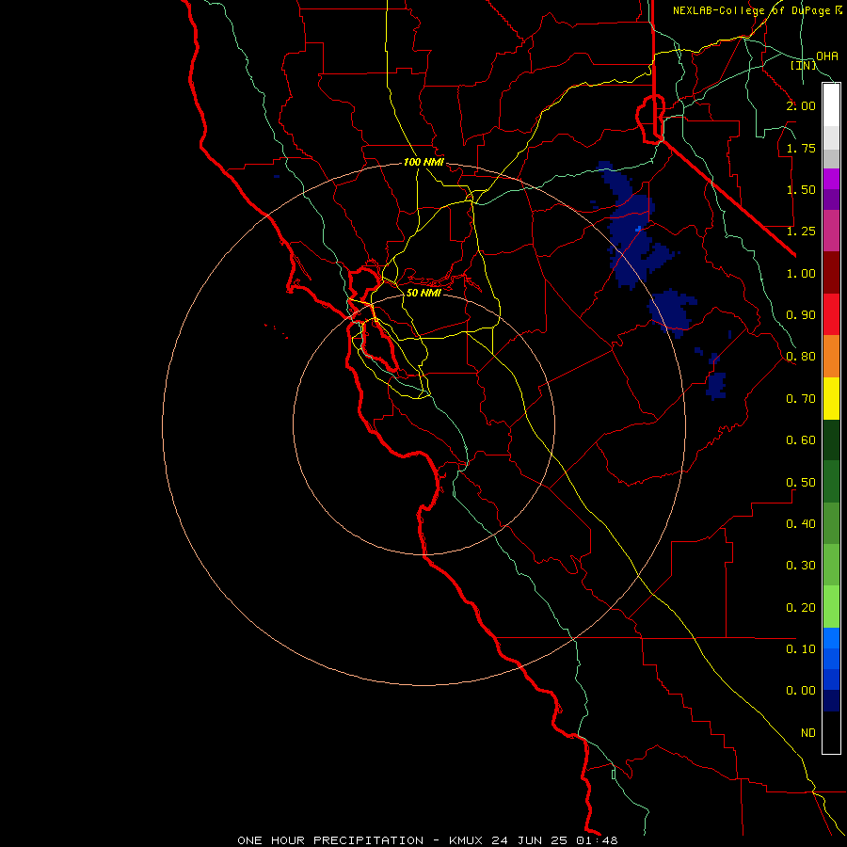Click the yellow 0.70 legend swatch

(831, 398)
